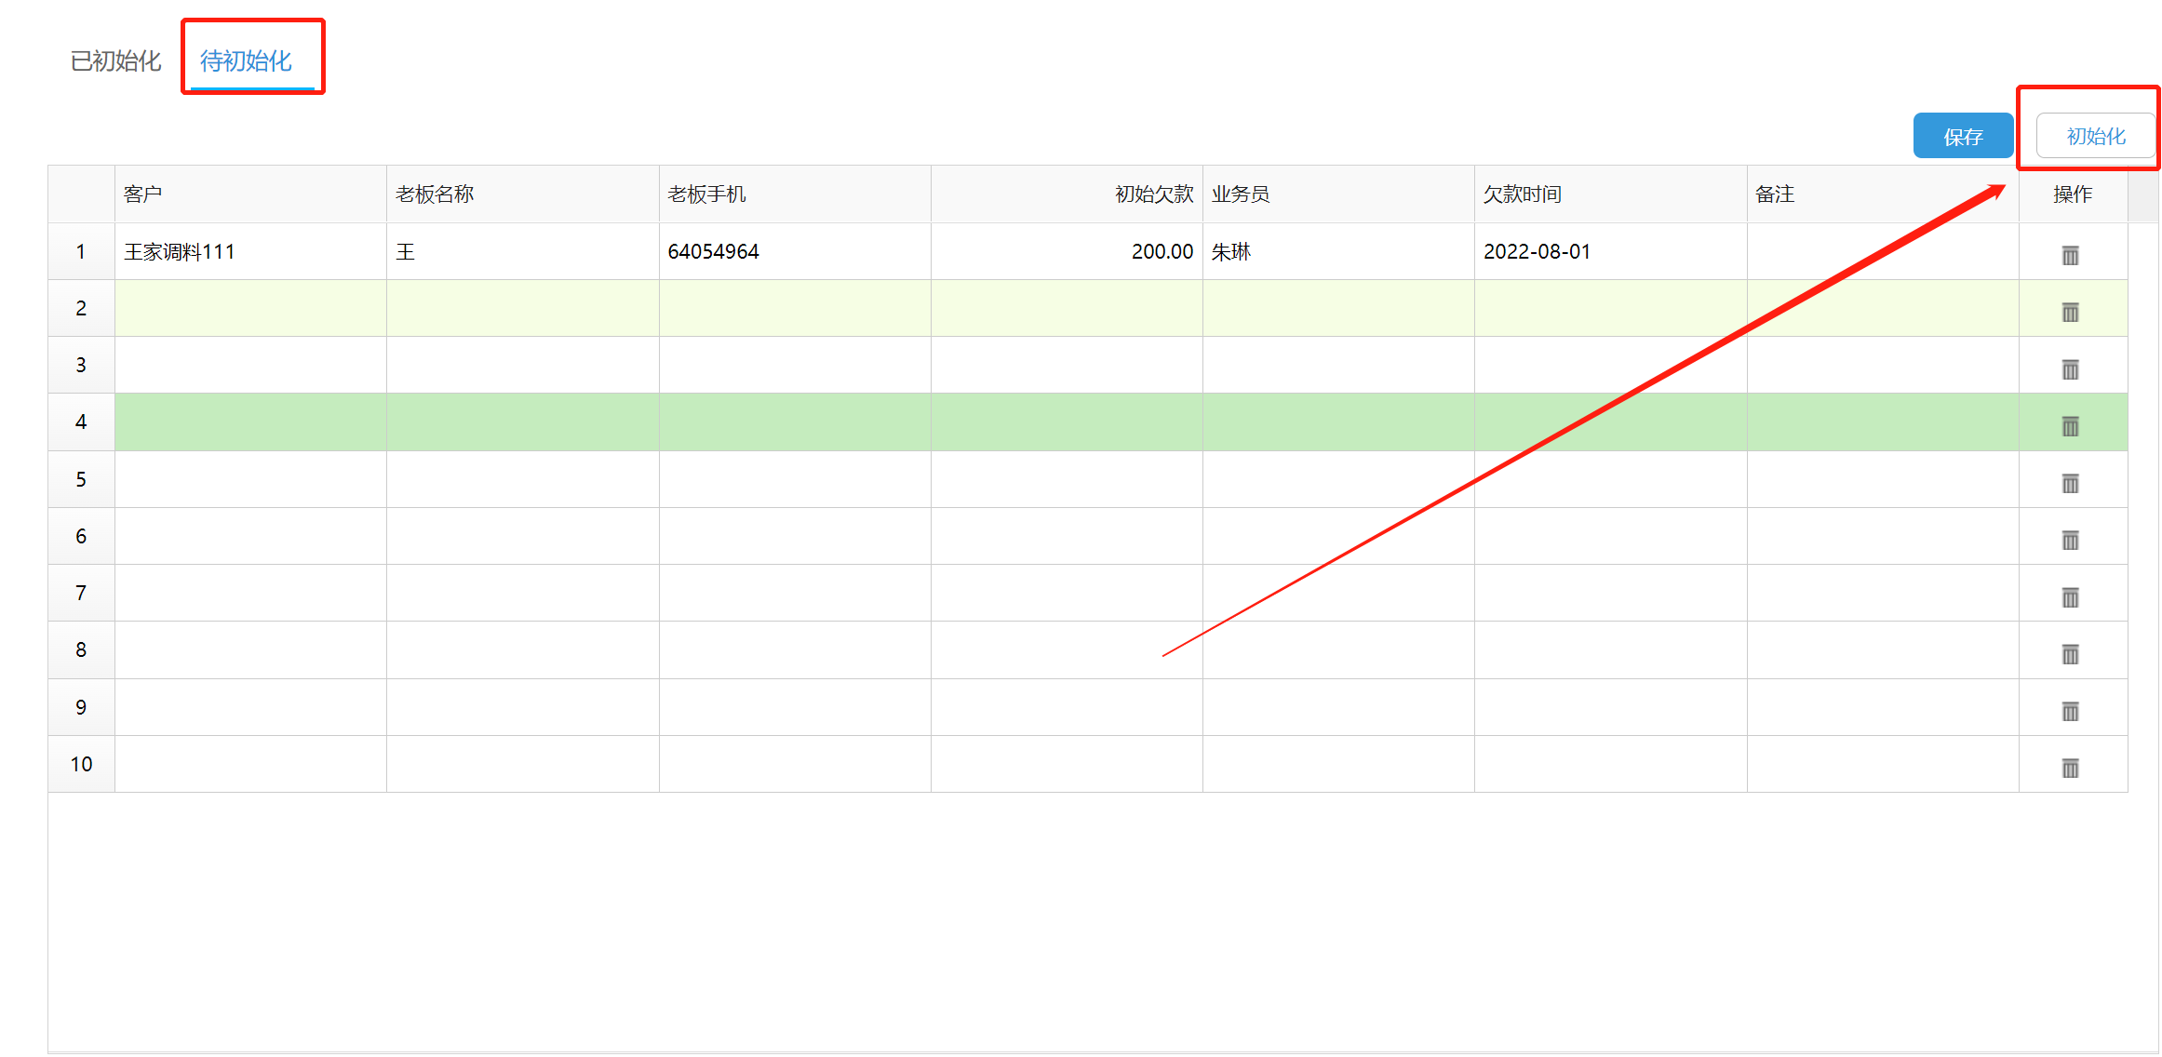The image size is (2162, 1057).
Task: Click the phone cell 64054964
Action: point(795,251)
